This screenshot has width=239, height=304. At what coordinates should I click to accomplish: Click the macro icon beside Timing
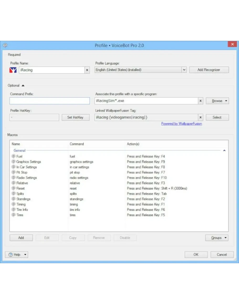pyautogui.click(x=14, y=204)
